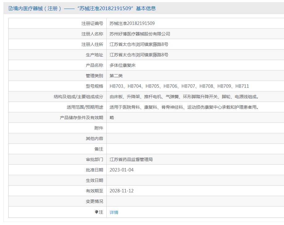Screen dimensions: 284x225
Task: Click the 管理类别 label
Action: (x=94, y=76)
